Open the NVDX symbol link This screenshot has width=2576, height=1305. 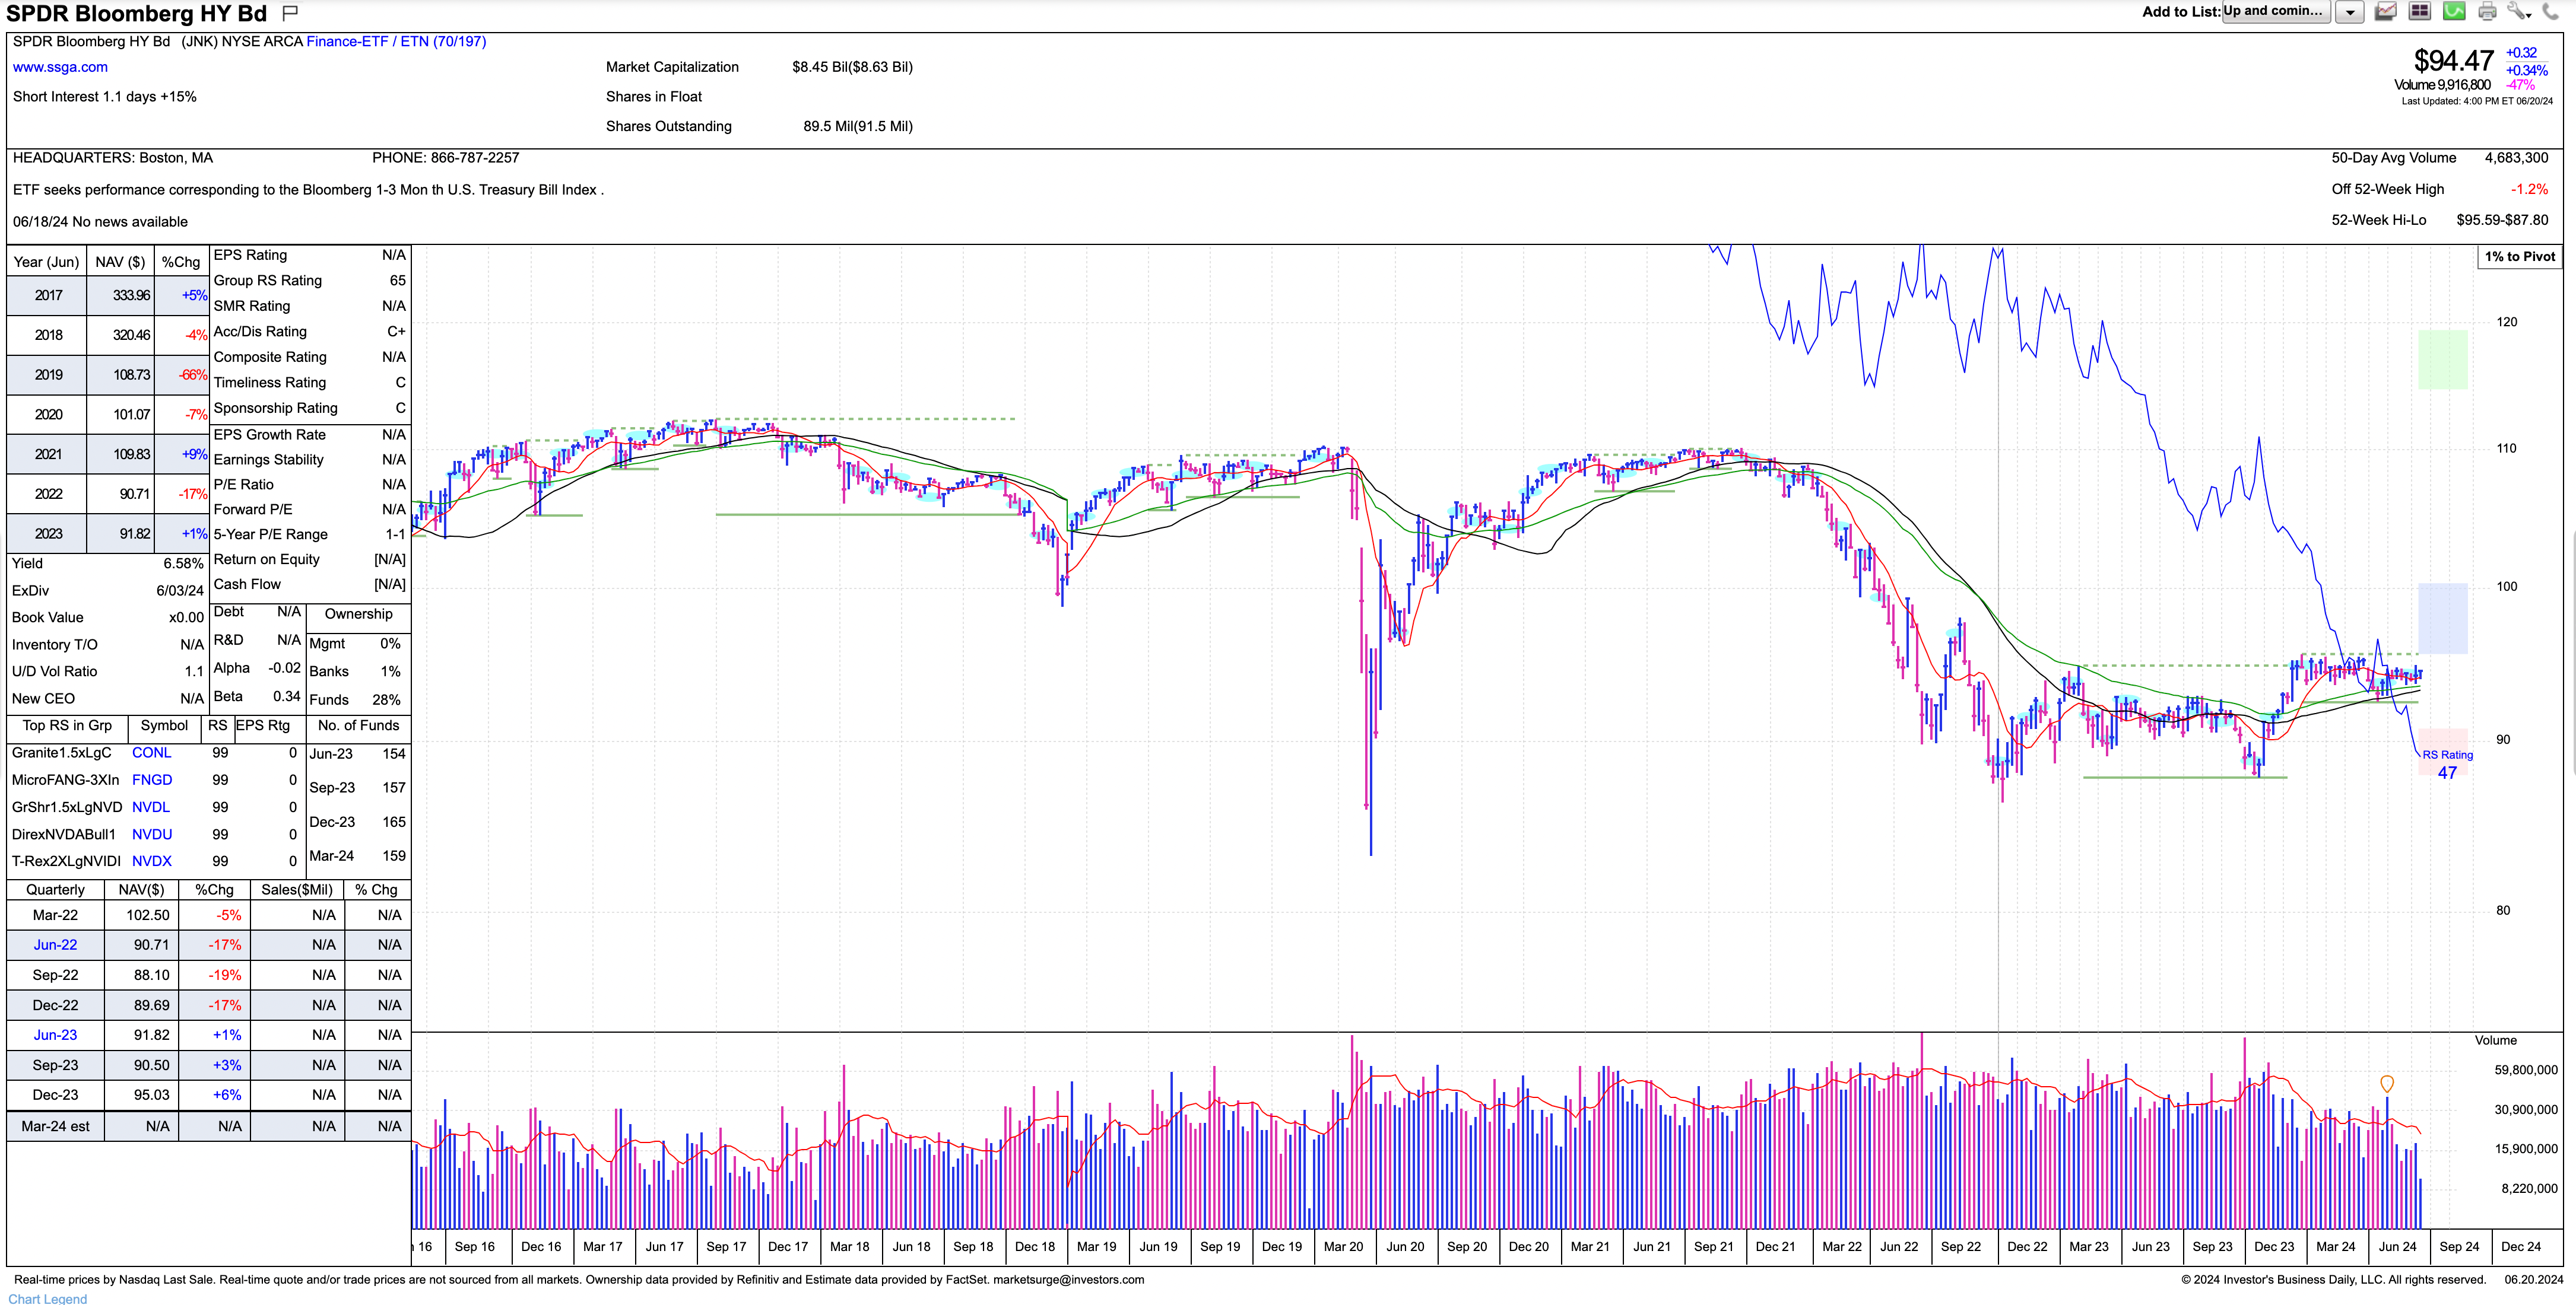[x=152, y=860]
